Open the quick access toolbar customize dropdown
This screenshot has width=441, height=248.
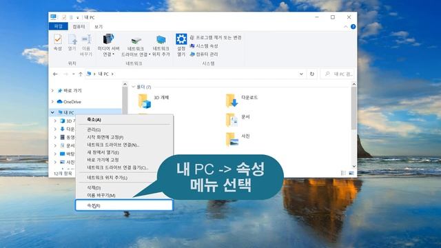coord(78,18)
